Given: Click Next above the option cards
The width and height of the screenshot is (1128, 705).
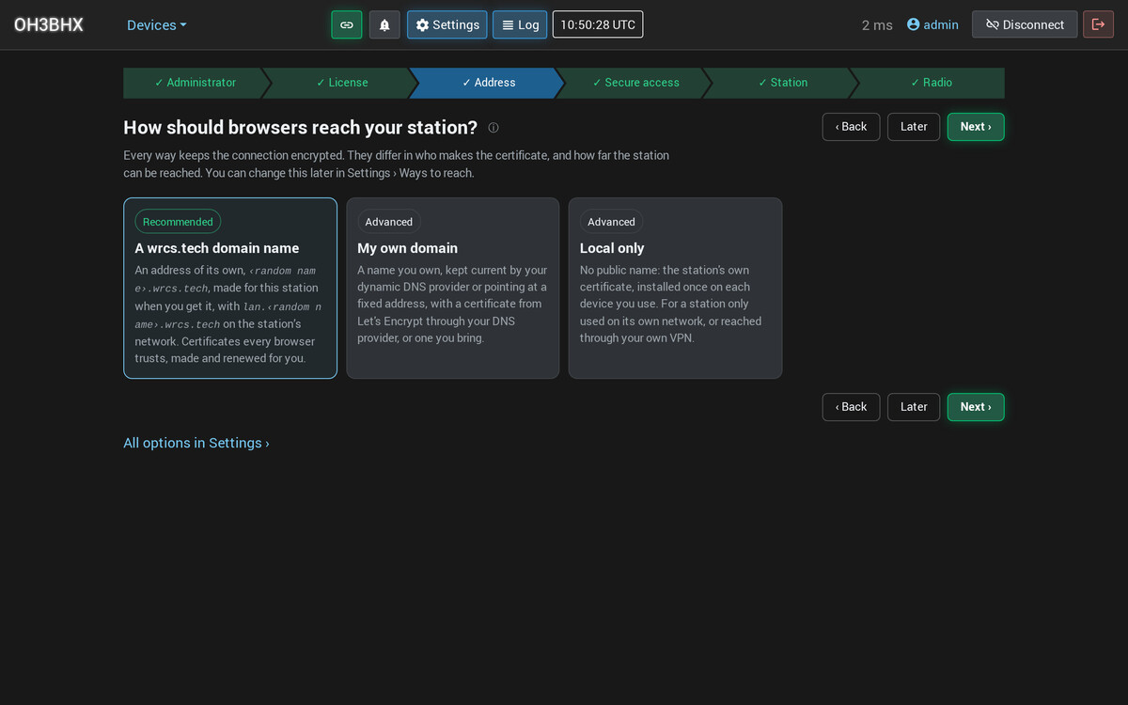Looking at the screenshot, I should 976,127.
